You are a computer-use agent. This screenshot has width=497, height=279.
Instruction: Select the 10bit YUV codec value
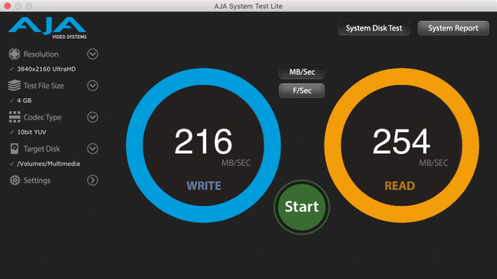(31, 132)
